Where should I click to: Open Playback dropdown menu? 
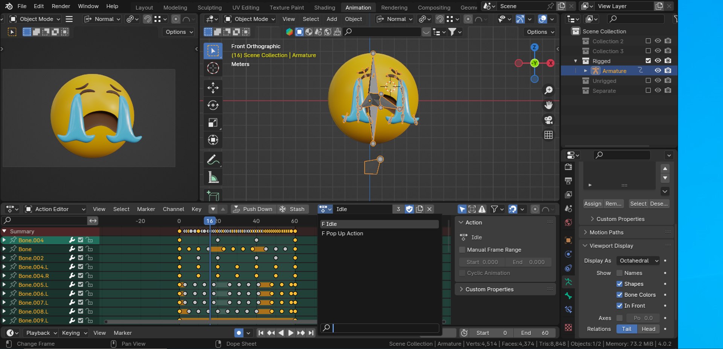41,333
